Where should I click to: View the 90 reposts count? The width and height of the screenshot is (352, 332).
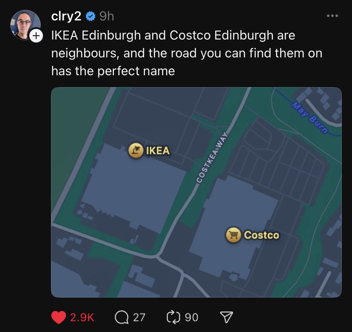[x=191, y=318]
